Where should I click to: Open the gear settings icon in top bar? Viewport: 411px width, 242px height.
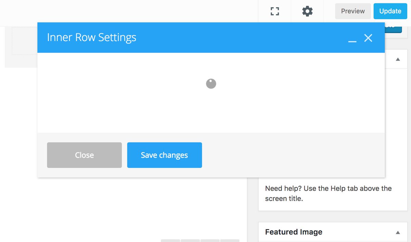pos(307,11)
